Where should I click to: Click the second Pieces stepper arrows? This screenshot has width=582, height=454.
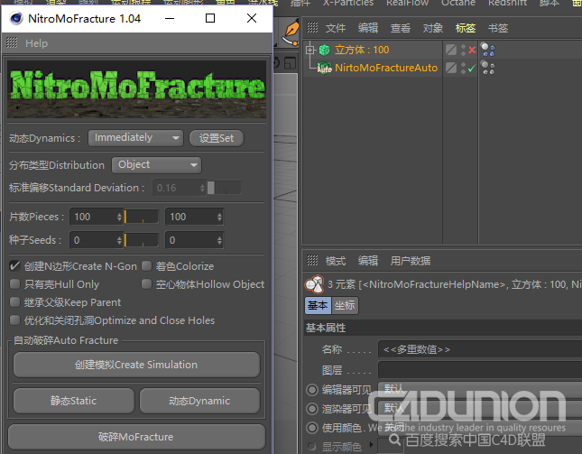[x=219, y=217]
